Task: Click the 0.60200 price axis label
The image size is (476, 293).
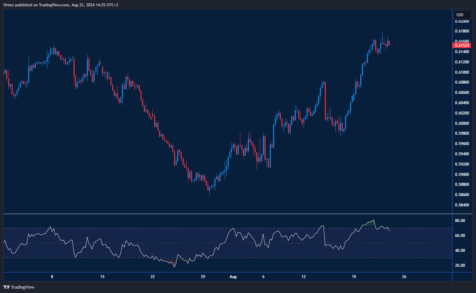Action: click(x=462, y=113)
